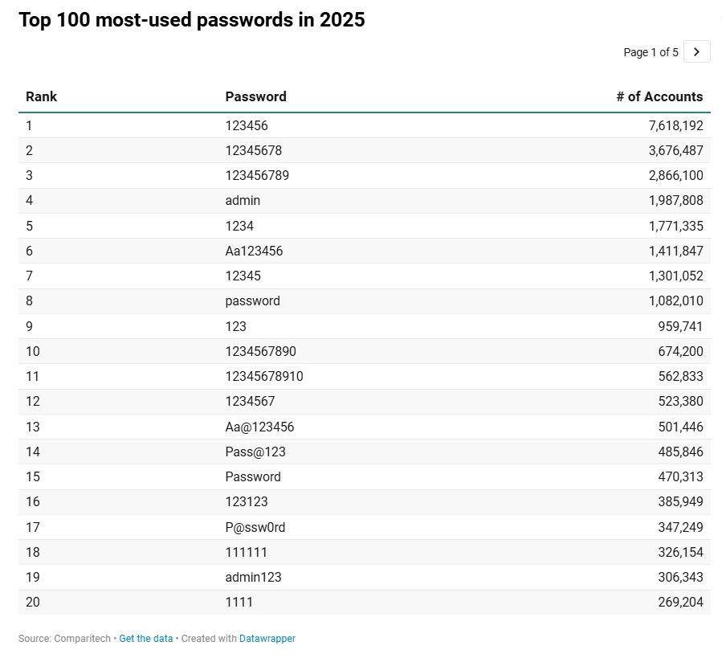Click the next page arrow
722x658 pixels.
click(696, 51)
